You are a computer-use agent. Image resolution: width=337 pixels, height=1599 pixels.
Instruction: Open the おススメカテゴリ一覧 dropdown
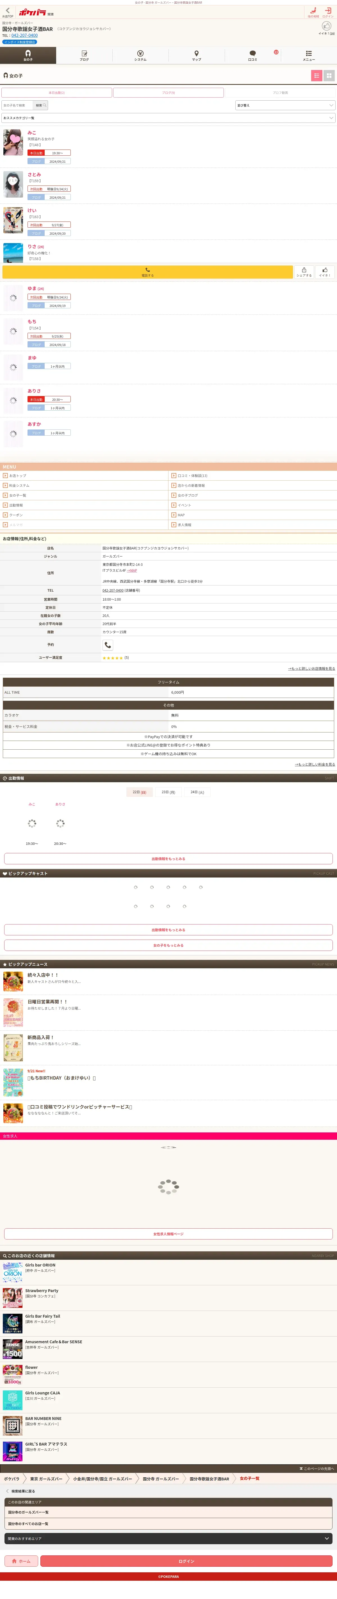click(x=168, y=118)
